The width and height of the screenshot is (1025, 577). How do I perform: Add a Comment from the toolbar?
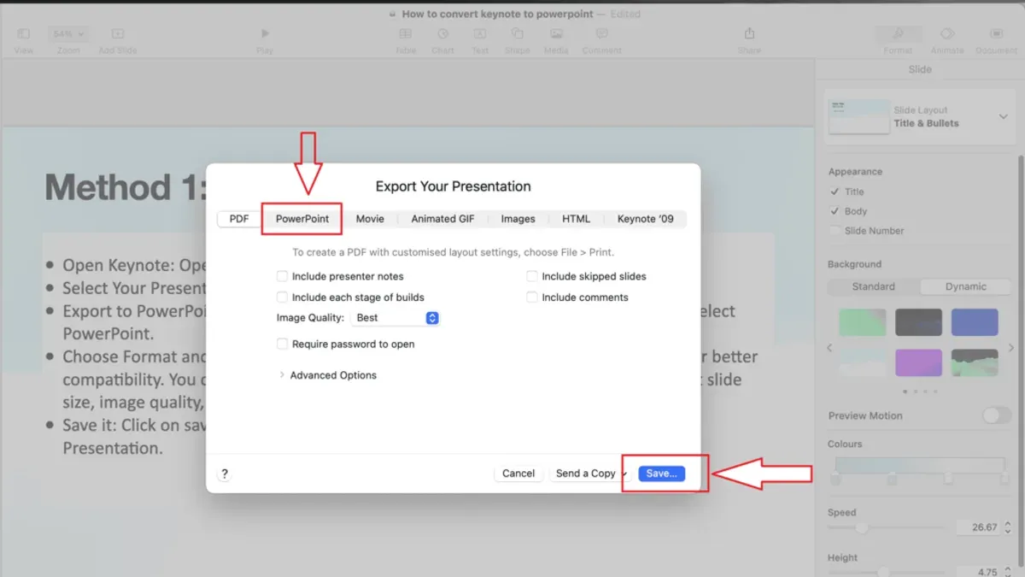coord(602,34)
